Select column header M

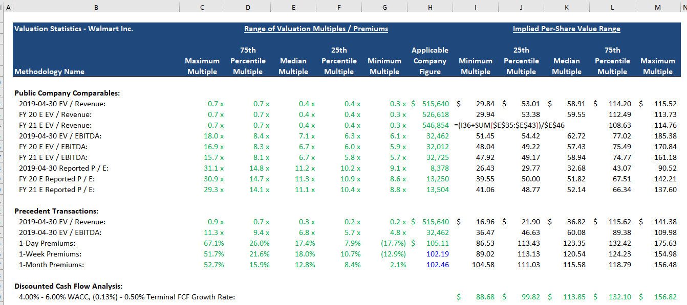tap(658, 7)
